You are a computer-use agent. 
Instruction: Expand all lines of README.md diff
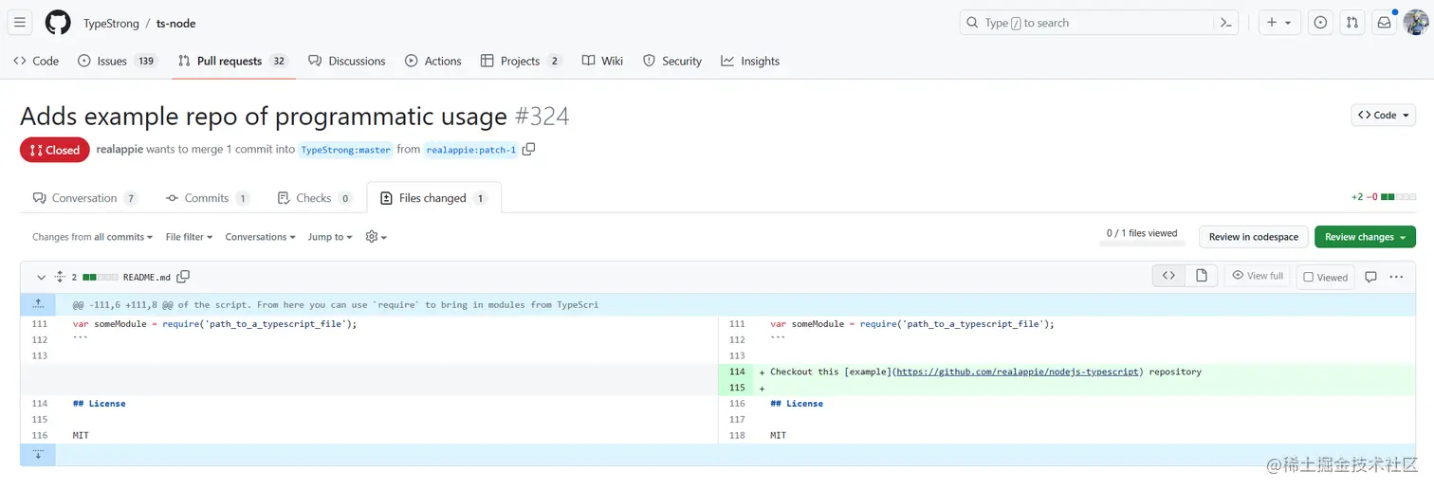click(x=60, y=277)
